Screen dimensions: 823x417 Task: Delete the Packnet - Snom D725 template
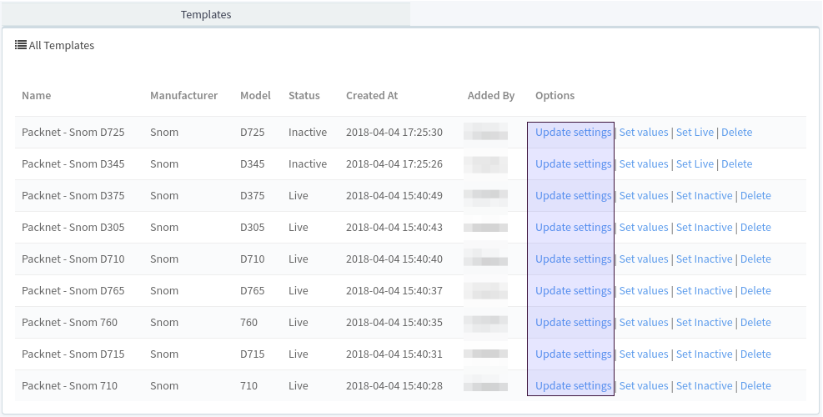(737, 133)
